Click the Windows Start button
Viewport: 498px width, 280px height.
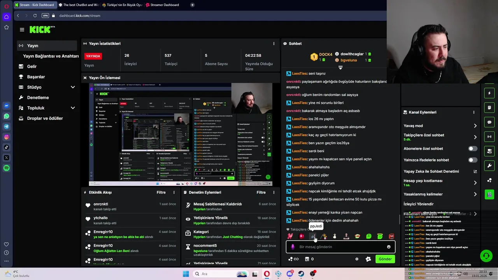click(x=186, y=274)
